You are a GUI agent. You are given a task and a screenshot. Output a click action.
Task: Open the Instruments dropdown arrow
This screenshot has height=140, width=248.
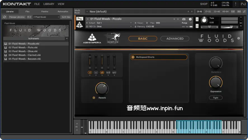pyautogui.click(x=67, y=38)
